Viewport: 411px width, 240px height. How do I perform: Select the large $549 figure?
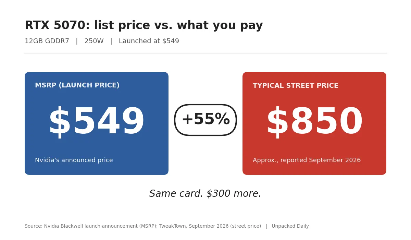[97, 122]
